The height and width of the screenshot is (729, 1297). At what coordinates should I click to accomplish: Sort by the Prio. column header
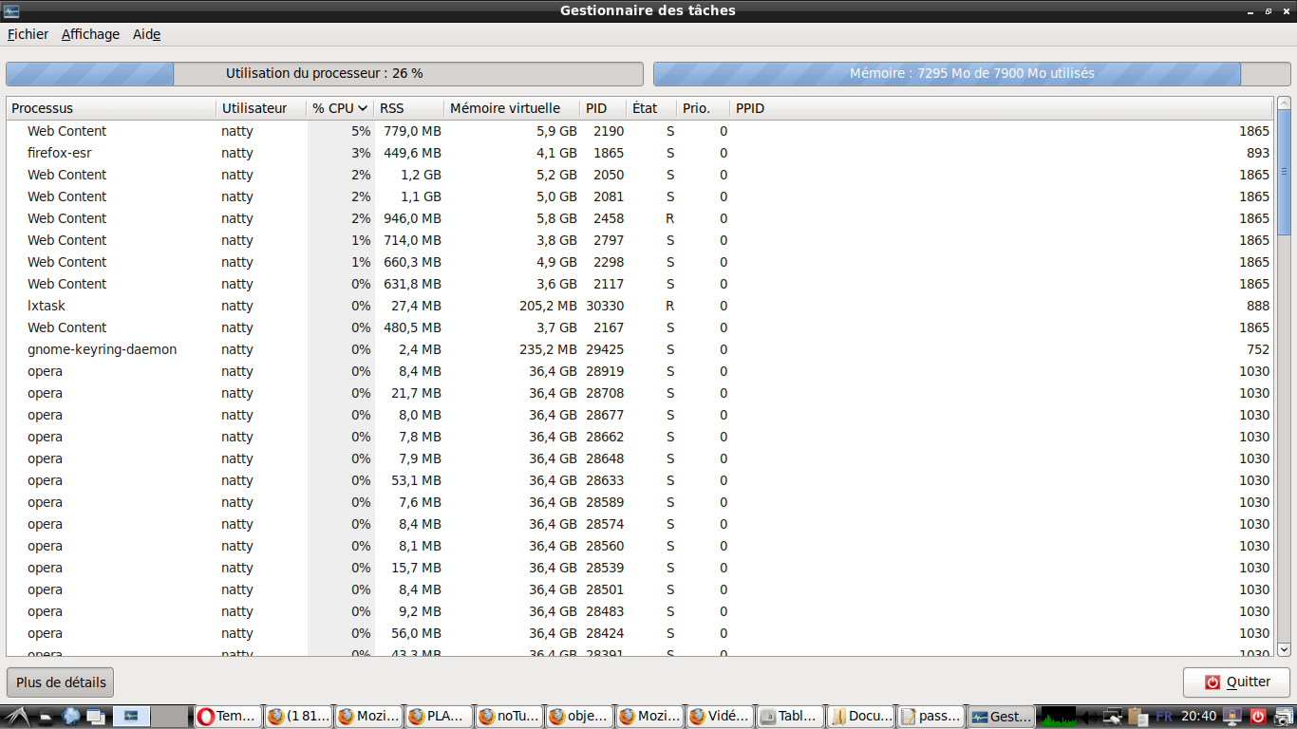coord(703,108)
